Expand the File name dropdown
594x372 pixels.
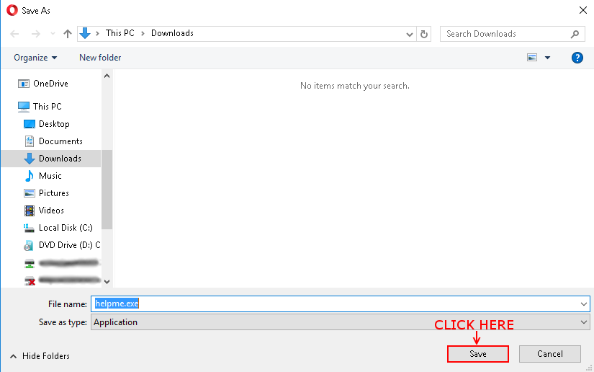click(x=583, y=304)
